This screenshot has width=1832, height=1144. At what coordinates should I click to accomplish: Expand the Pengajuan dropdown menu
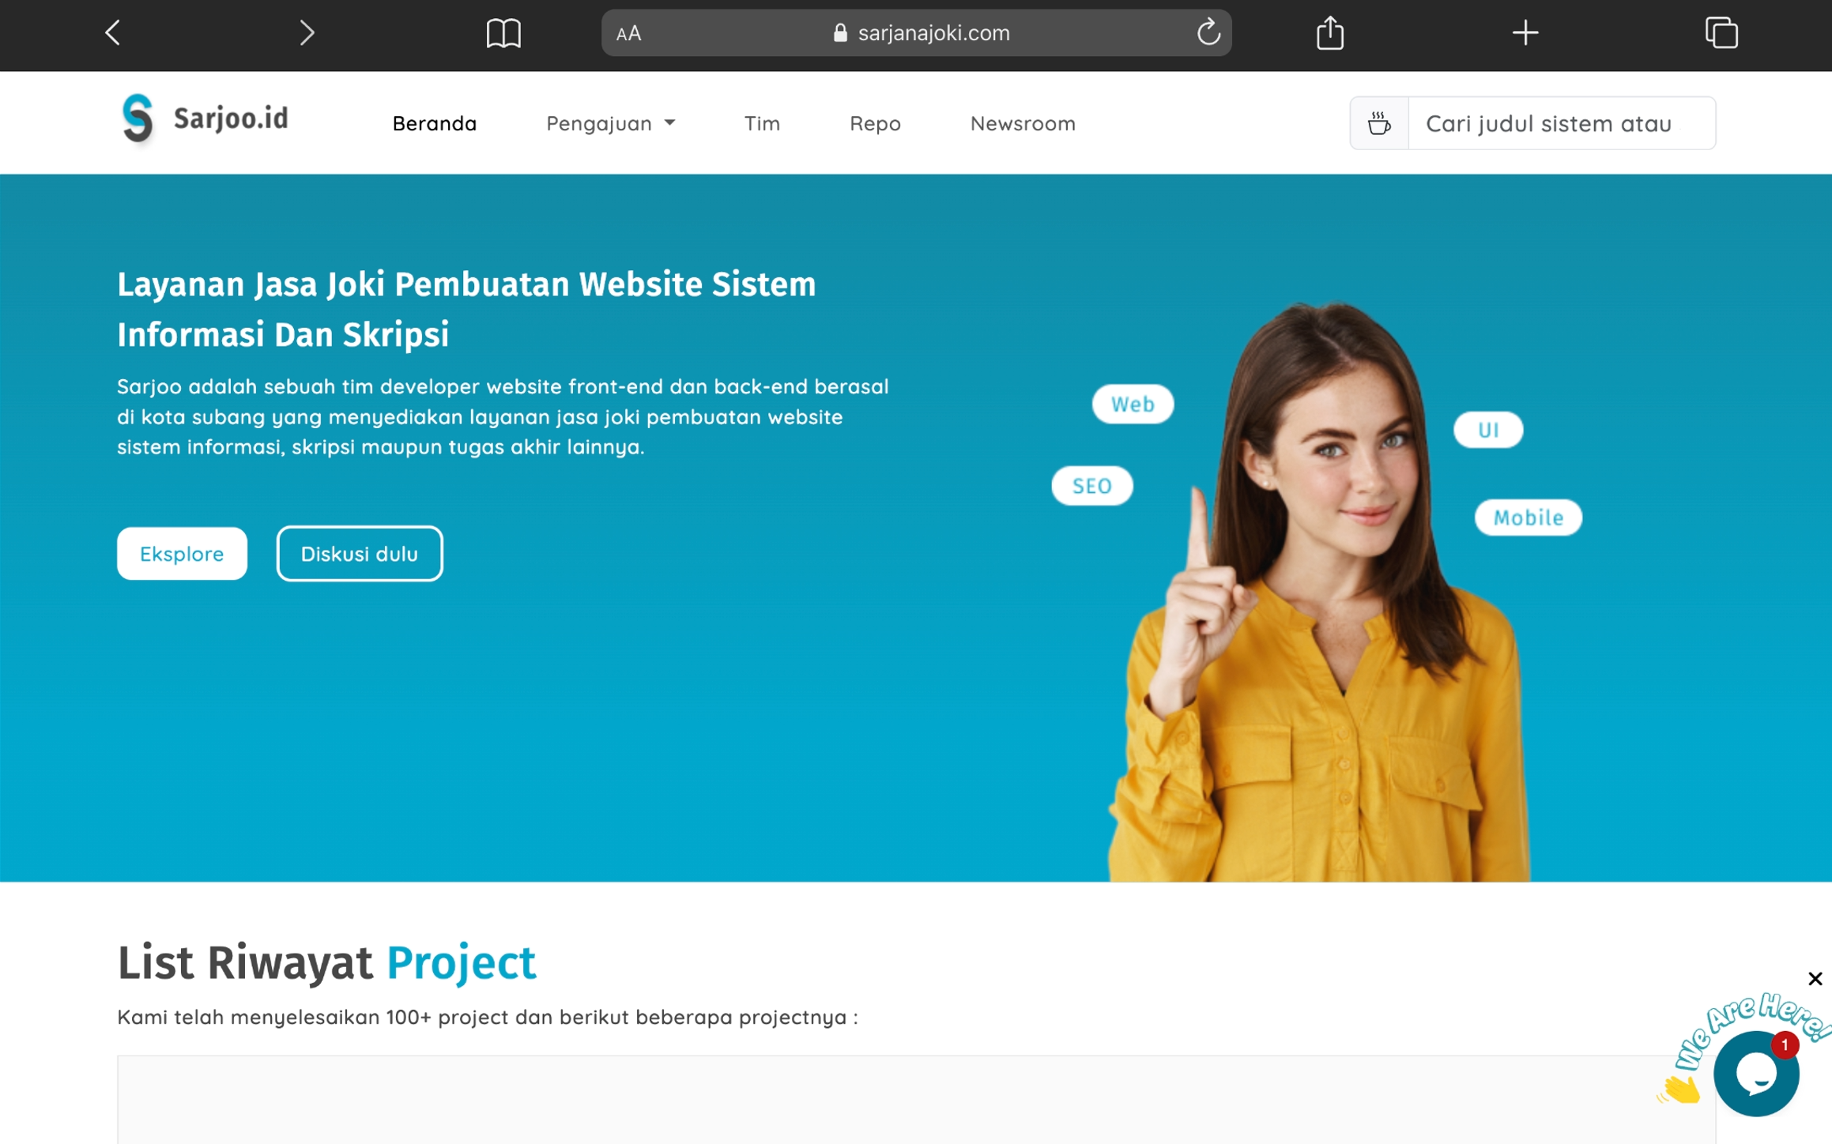point(610,123)
